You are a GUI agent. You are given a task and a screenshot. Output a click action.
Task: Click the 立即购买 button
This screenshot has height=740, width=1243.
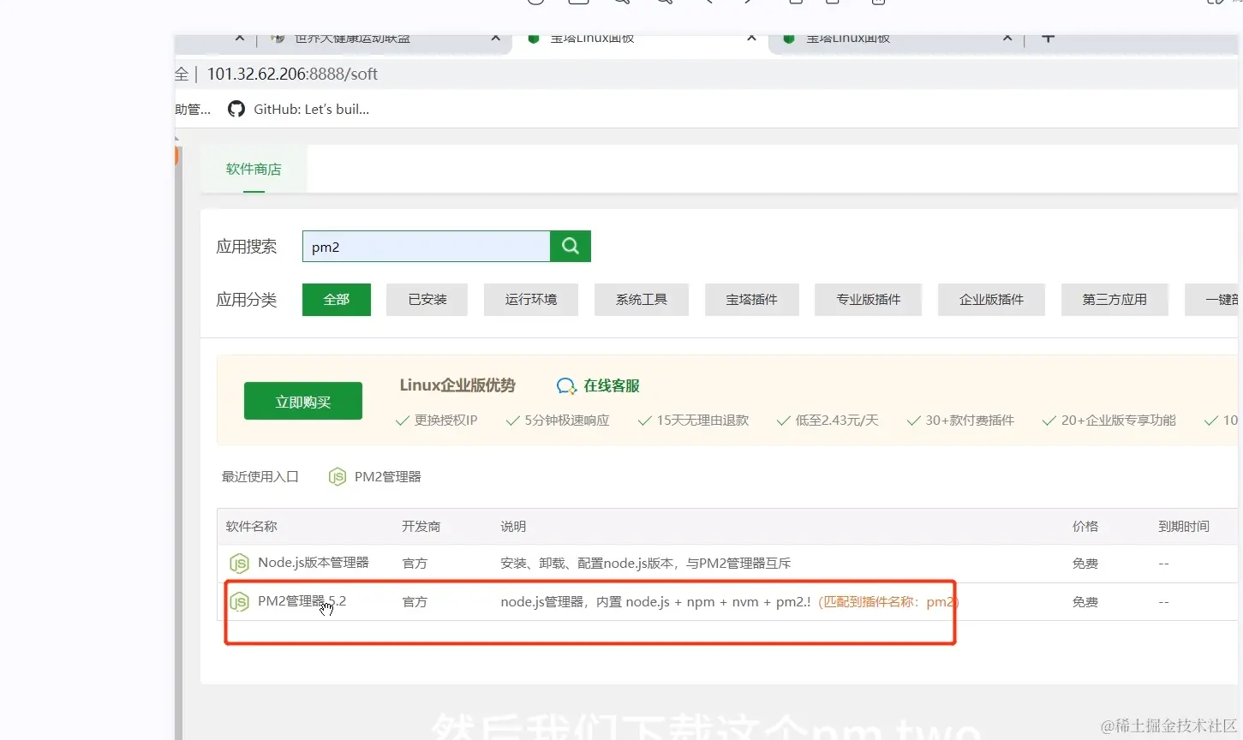point(303,401)
